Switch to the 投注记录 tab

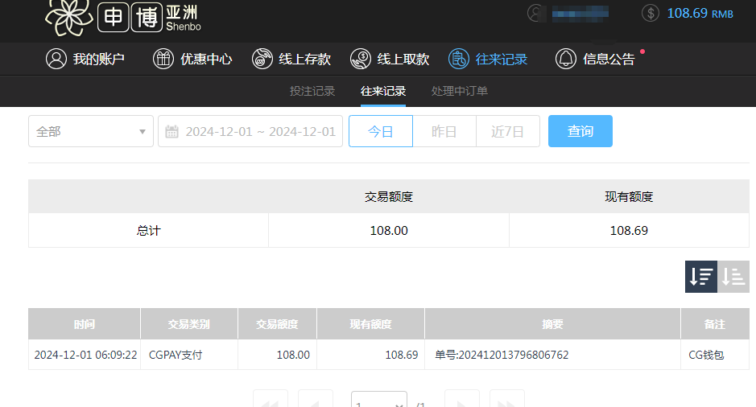(312, 91)
